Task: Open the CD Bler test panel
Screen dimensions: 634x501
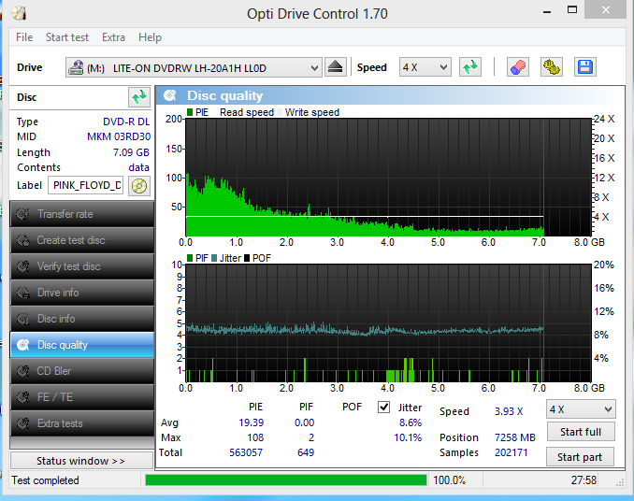Action: pyautogui.click(x=82, y=371)
